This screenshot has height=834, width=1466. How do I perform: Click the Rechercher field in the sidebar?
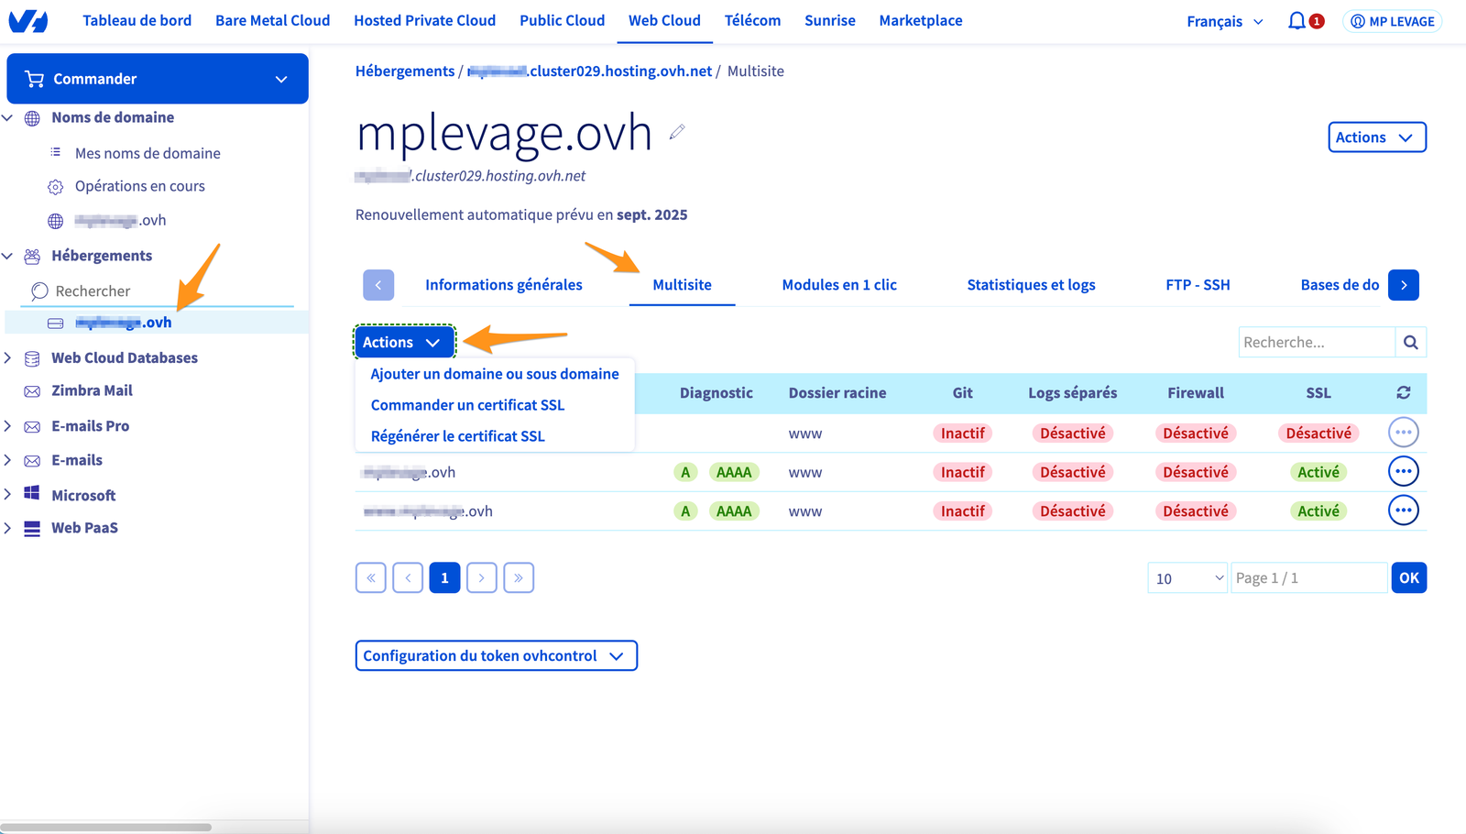(158, 291)
